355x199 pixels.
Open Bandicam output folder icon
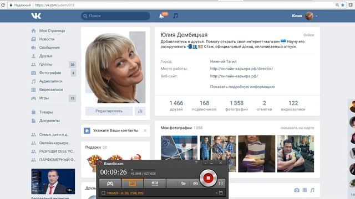pos(184,184)
